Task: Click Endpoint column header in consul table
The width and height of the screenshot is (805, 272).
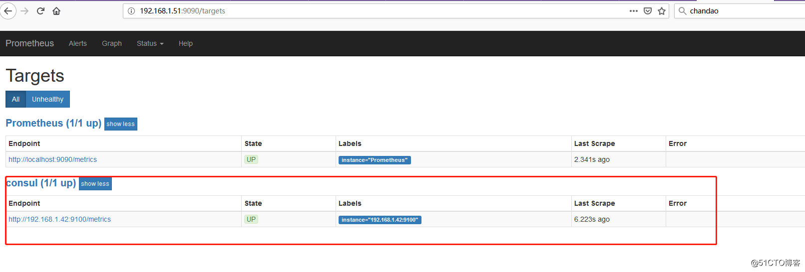Action: (x=24, y=203)
